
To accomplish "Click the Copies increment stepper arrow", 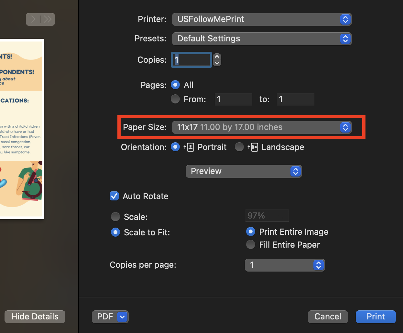I will (x=217, y=57).
